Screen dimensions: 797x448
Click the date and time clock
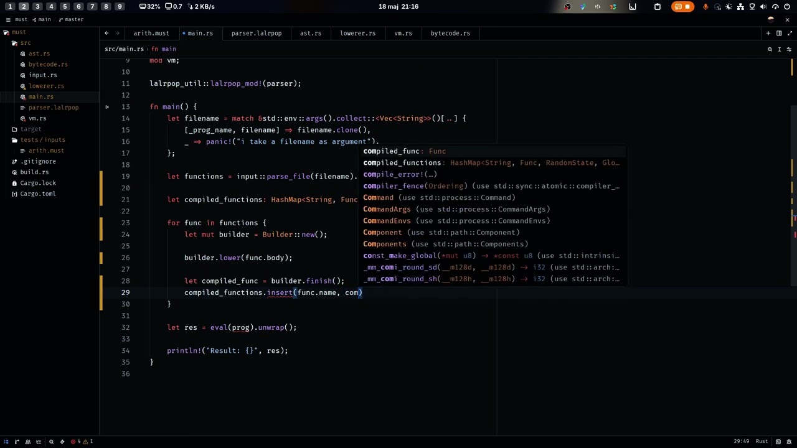click(398, 7)
